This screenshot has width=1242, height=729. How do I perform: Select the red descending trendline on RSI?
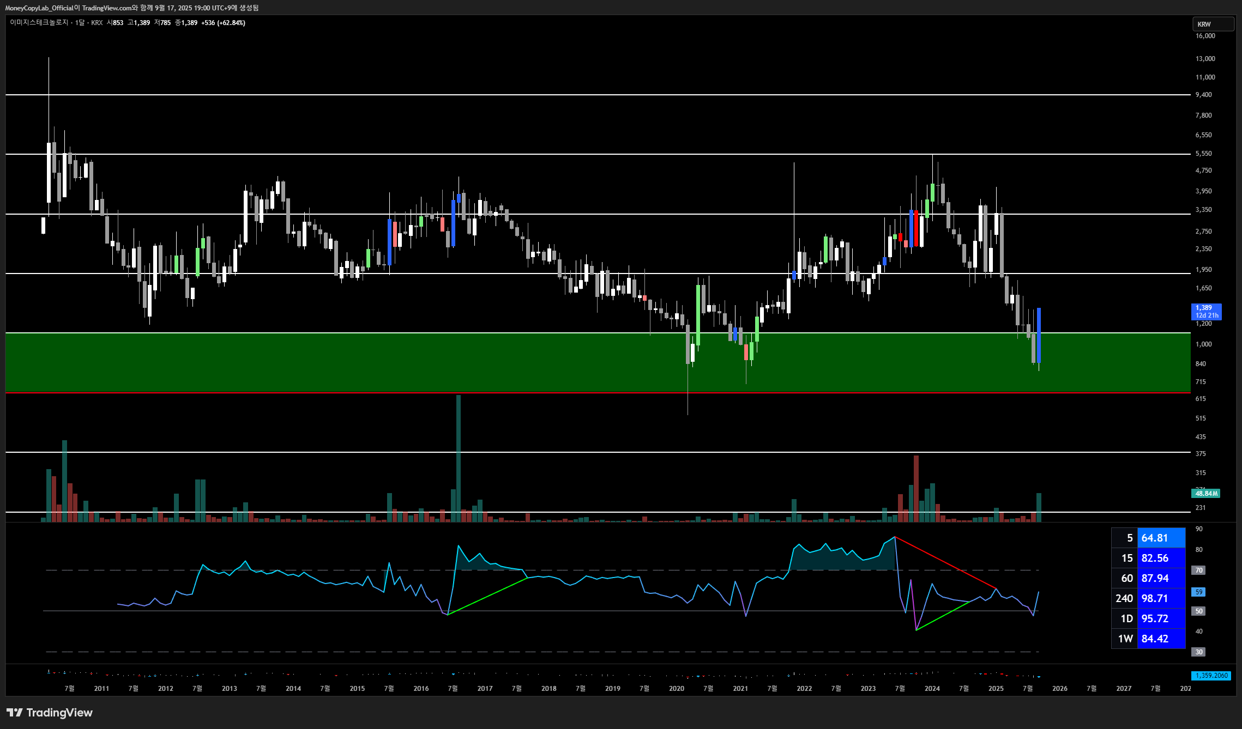[945, 563]
